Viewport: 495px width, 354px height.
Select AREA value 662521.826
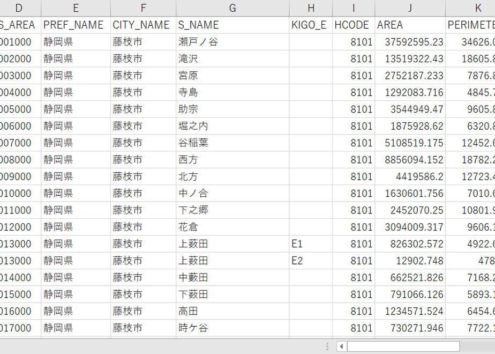(x=410, y=277)
